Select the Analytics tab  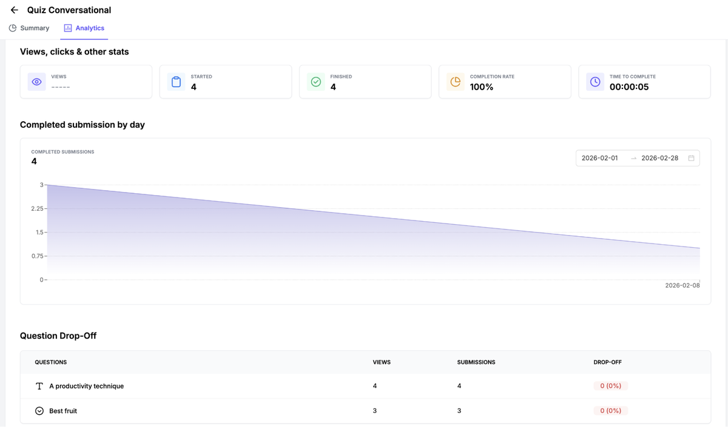coord(89,28)
